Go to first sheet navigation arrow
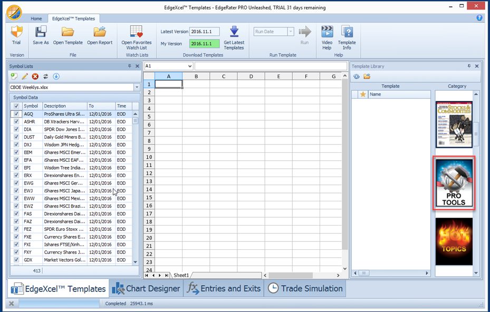The height and width of the screenshot is (312, 490). (x=147, y=275)
